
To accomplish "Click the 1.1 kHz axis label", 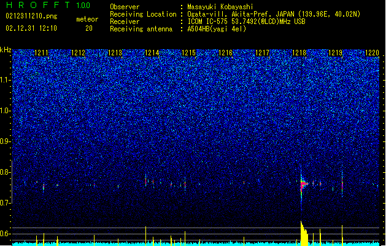I will coord(6,80).
